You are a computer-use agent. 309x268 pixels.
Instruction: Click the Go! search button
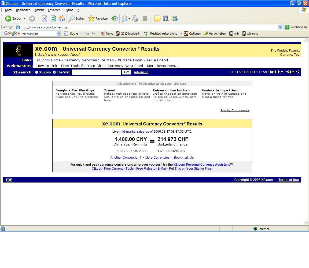tap(127, 72)
